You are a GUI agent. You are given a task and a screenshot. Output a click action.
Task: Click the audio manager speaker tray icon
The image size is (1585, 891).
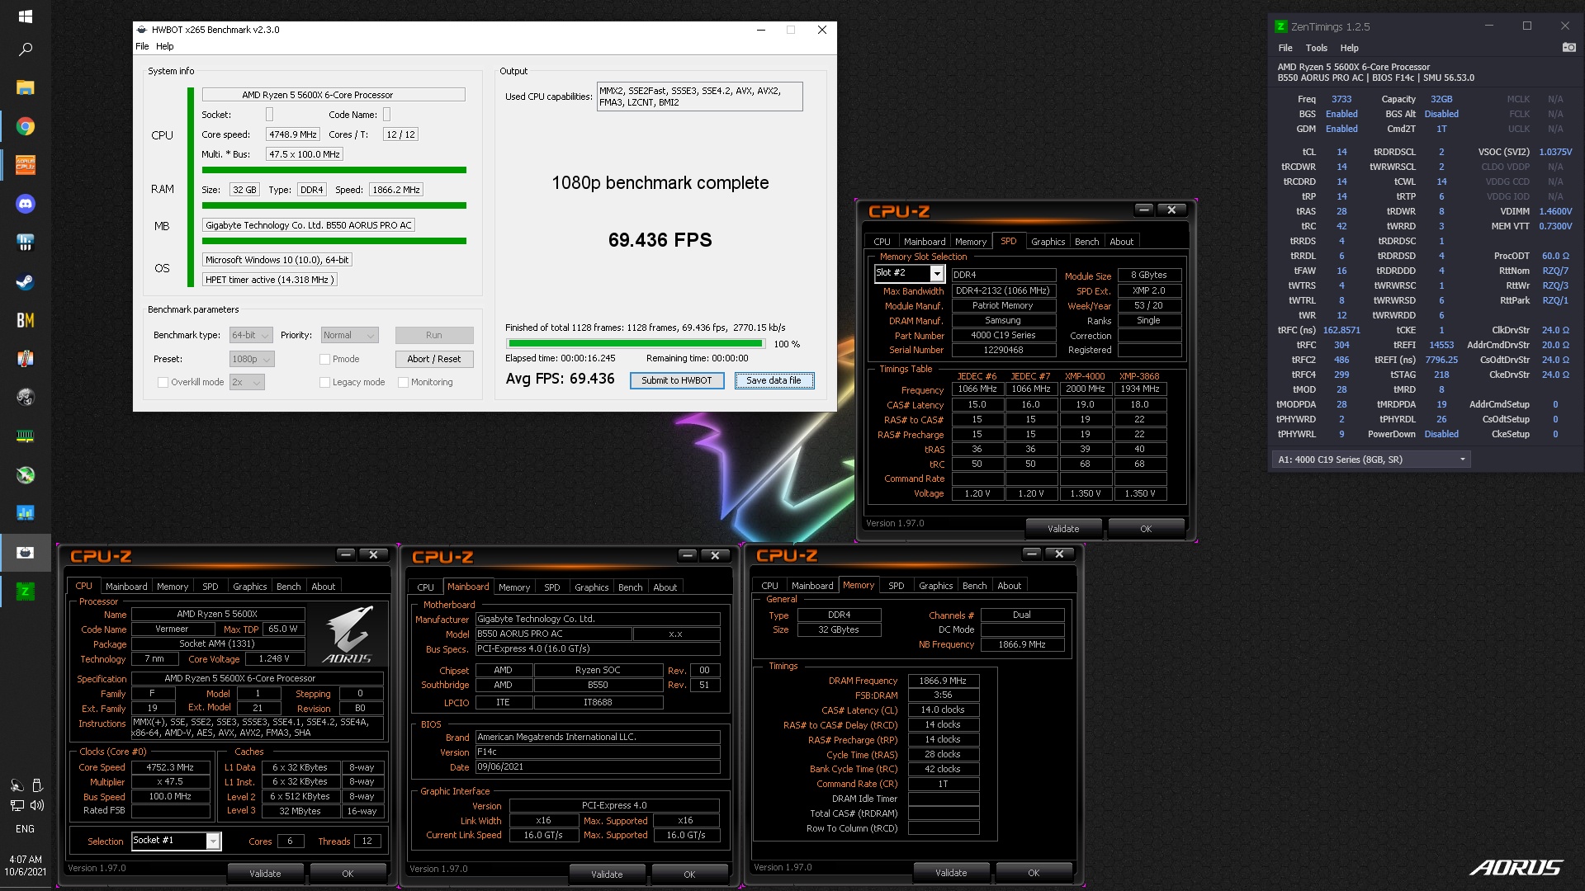17,785
